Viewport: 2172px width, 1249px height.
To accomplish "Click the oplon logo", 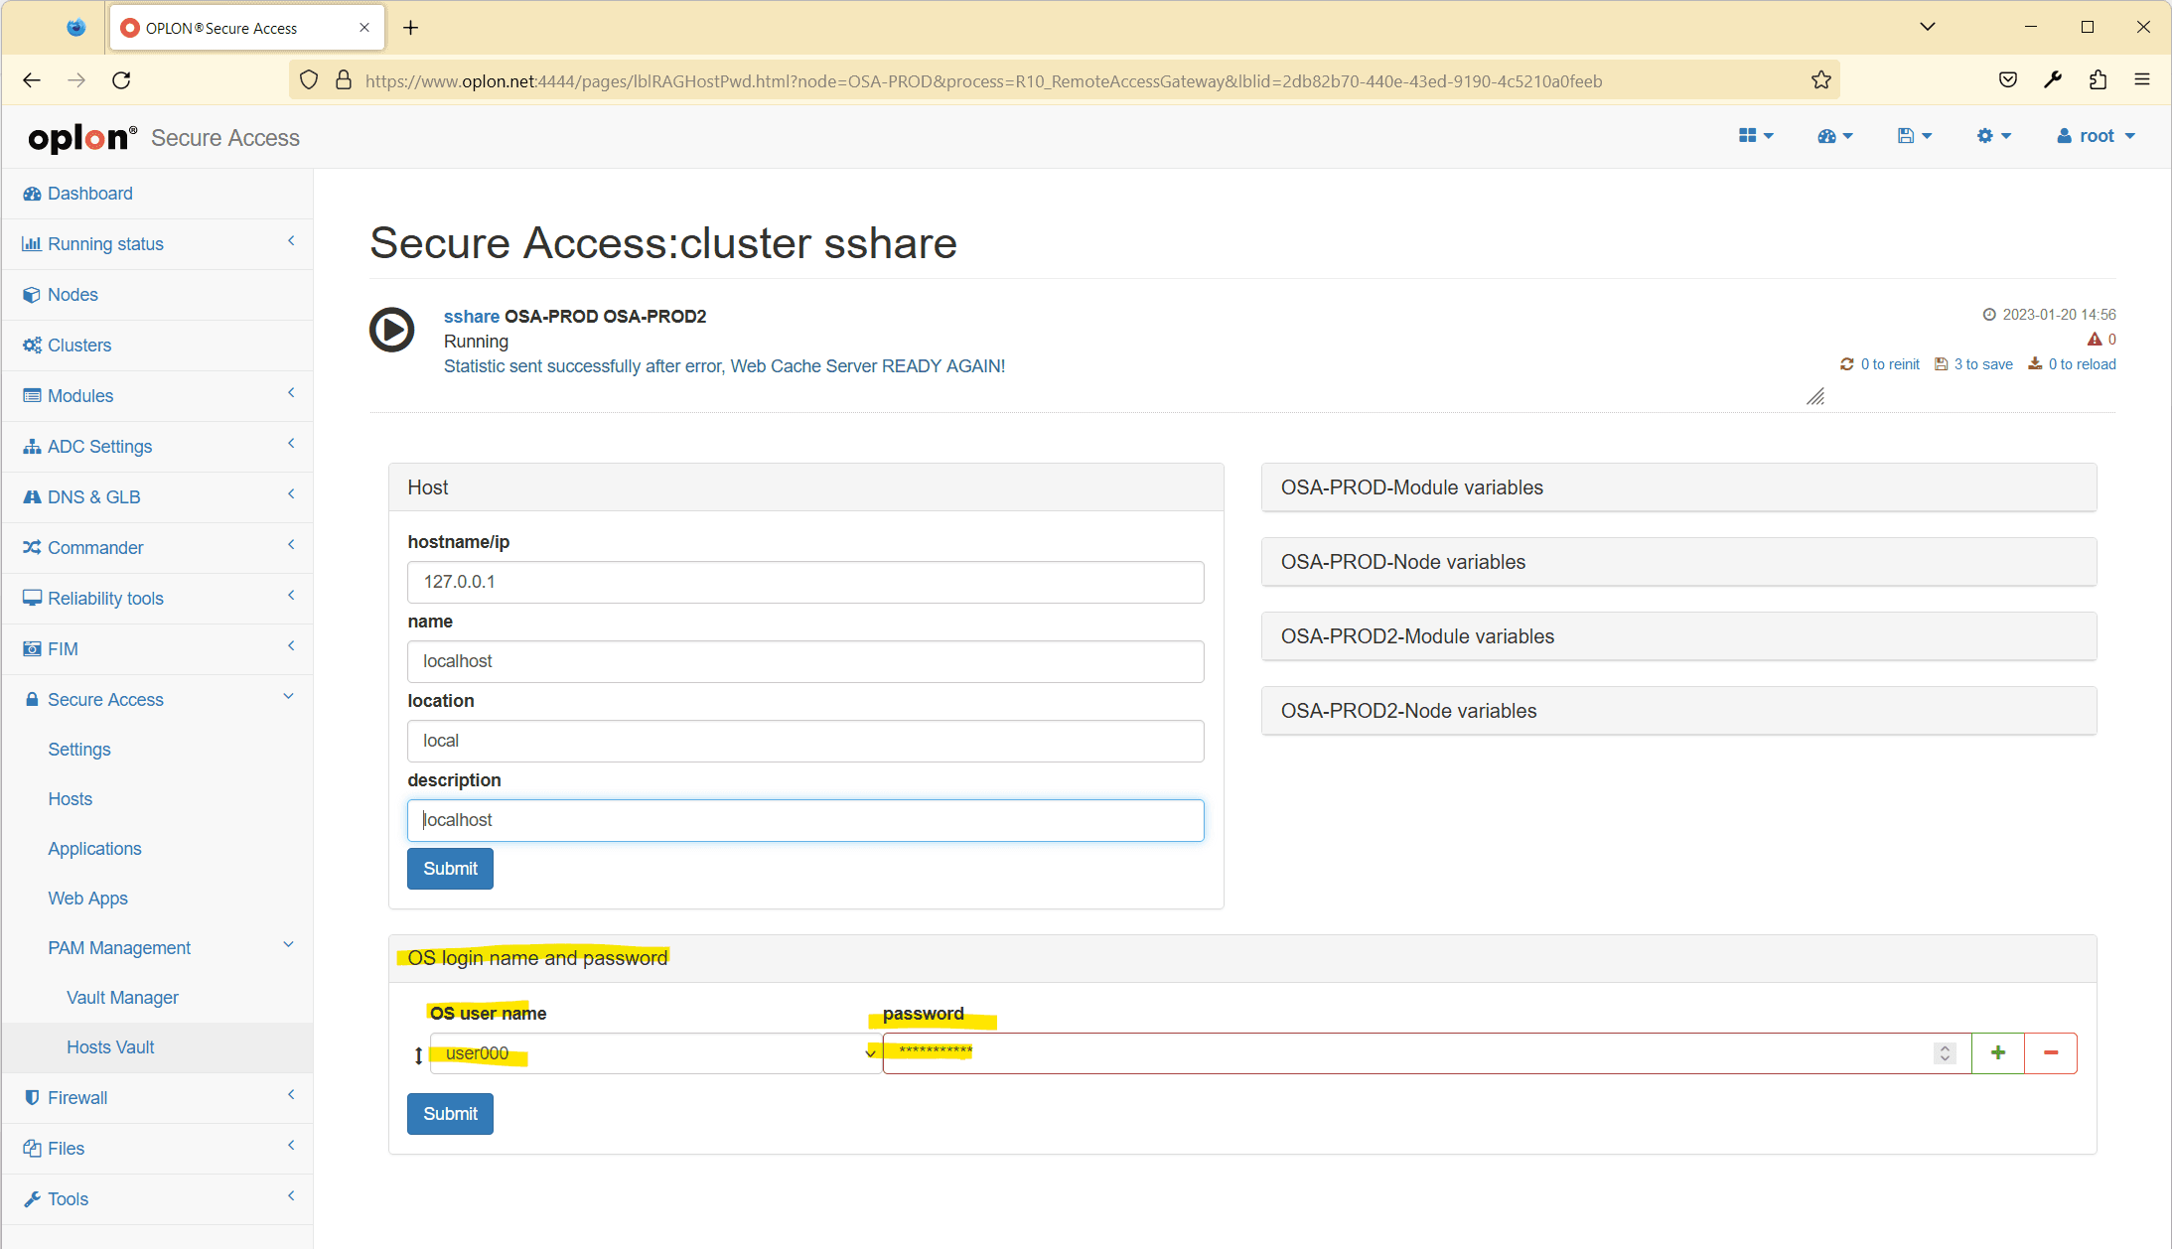I will 82,138.
